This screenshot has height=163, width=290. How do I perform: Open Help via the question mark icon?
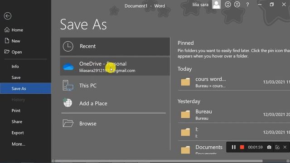(247, 5)
